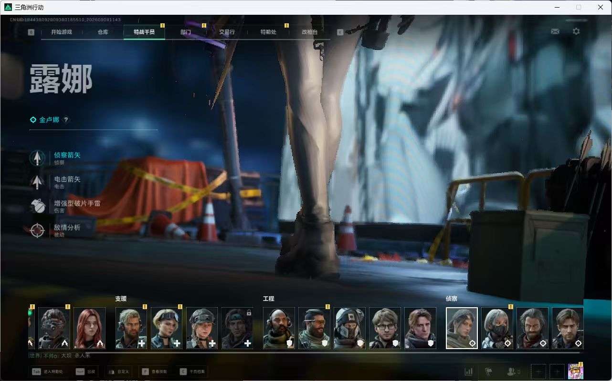The width and height of the screenshot is (612, 381).
Task: Click the 进入特勤处 Tab shortcut button
Action: 47,371
